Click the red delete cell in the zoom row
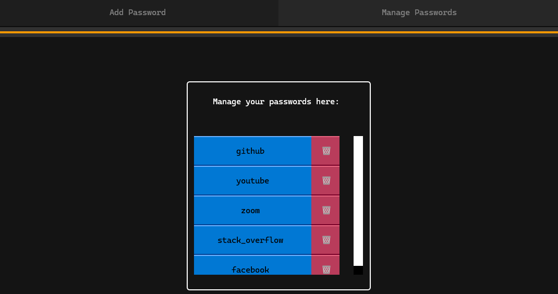 pos(325,211)
